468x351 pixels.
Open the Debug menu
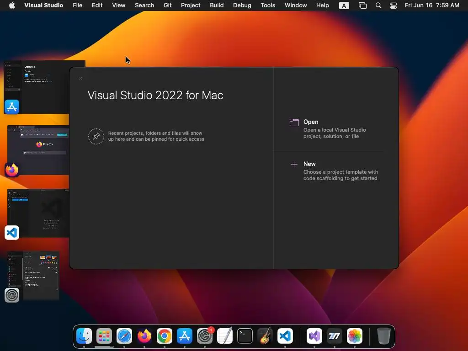[242, 5]
